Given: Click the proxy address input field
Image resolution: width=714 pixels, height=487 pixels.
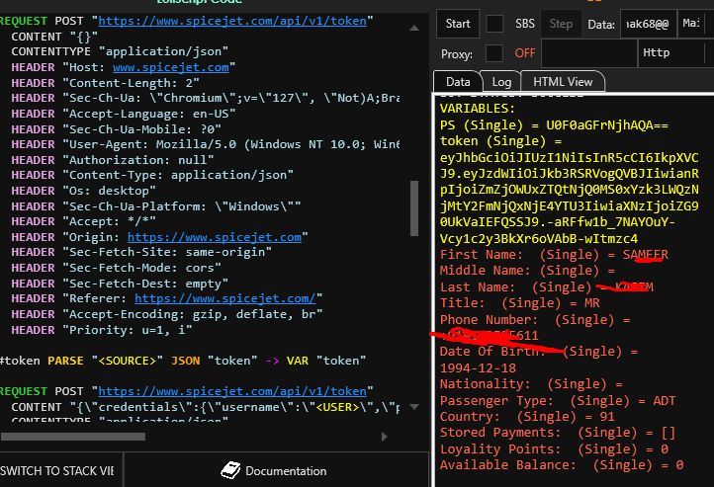Looking at the screenshot, I should click(589, 53).
